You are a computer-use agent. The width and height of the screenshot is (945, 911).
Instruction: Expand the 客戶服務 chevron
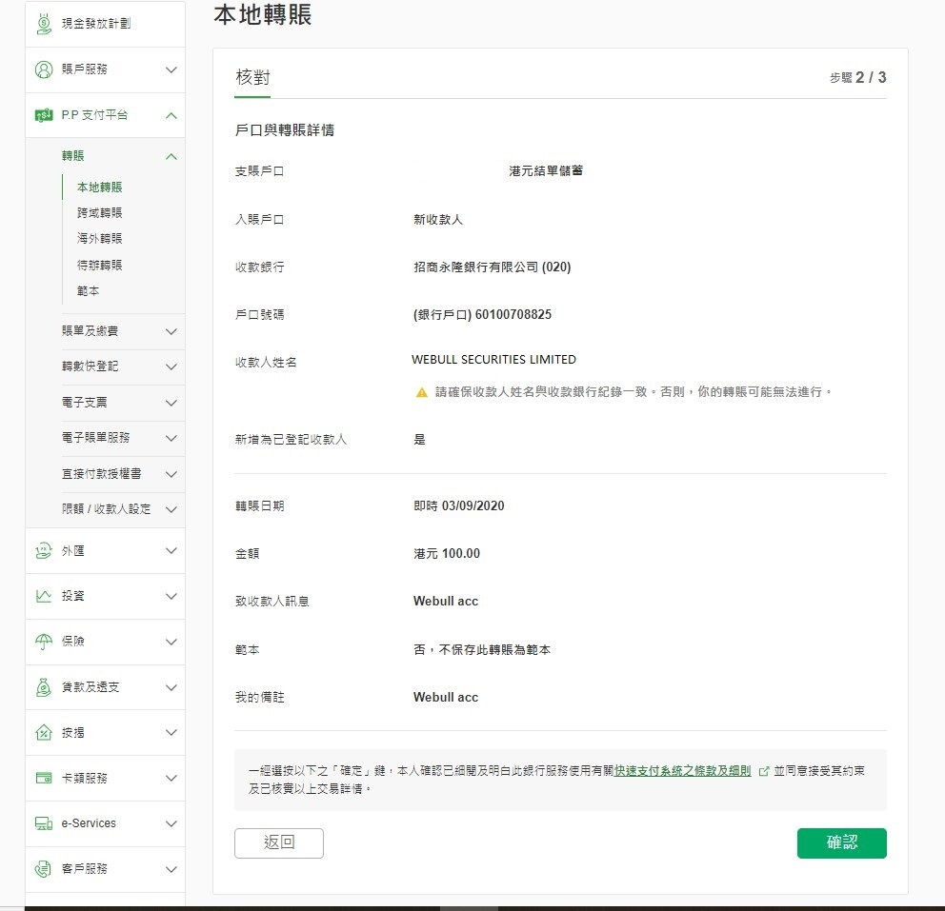(171, 869)
